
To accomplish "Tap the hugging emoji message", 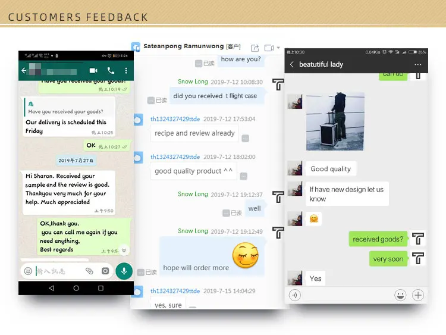I will 314,218.
